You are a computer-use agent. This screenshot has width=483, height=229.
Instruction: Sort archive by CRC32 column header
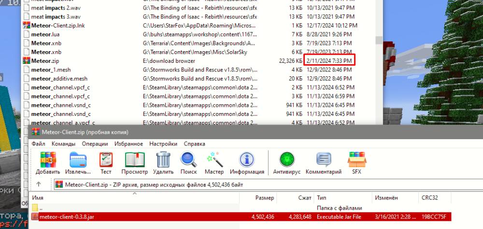tap(435, 198)
